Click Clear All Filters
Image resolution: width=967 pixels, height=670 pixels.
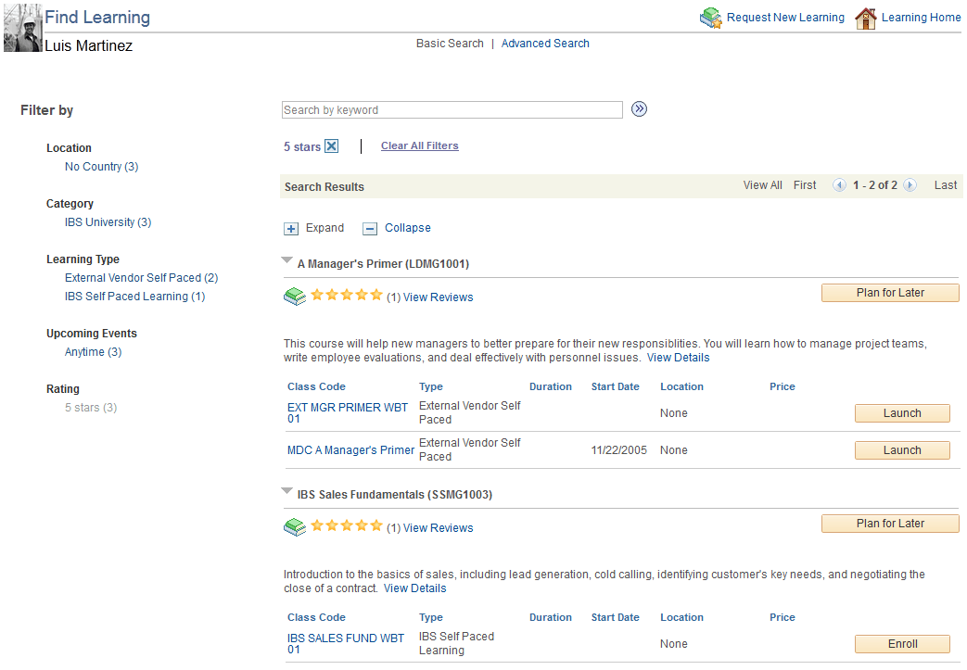point(419,145)
